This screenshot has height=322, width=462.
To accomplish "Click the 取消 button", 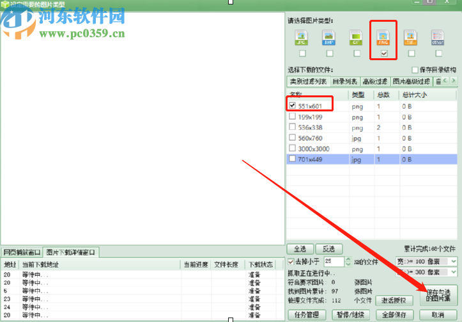I will point(438,314).
